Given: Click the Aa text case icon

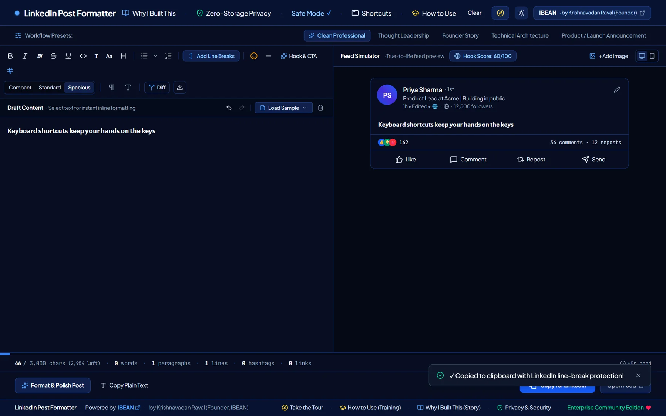Looking at the screenshot, I should [x=109, y=56].
